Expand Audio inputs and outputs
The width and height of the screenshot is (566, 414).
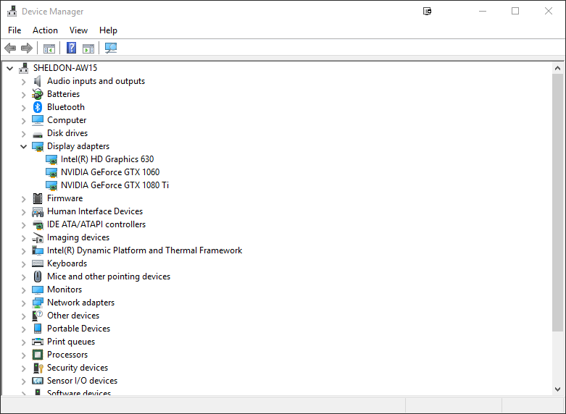23,82
